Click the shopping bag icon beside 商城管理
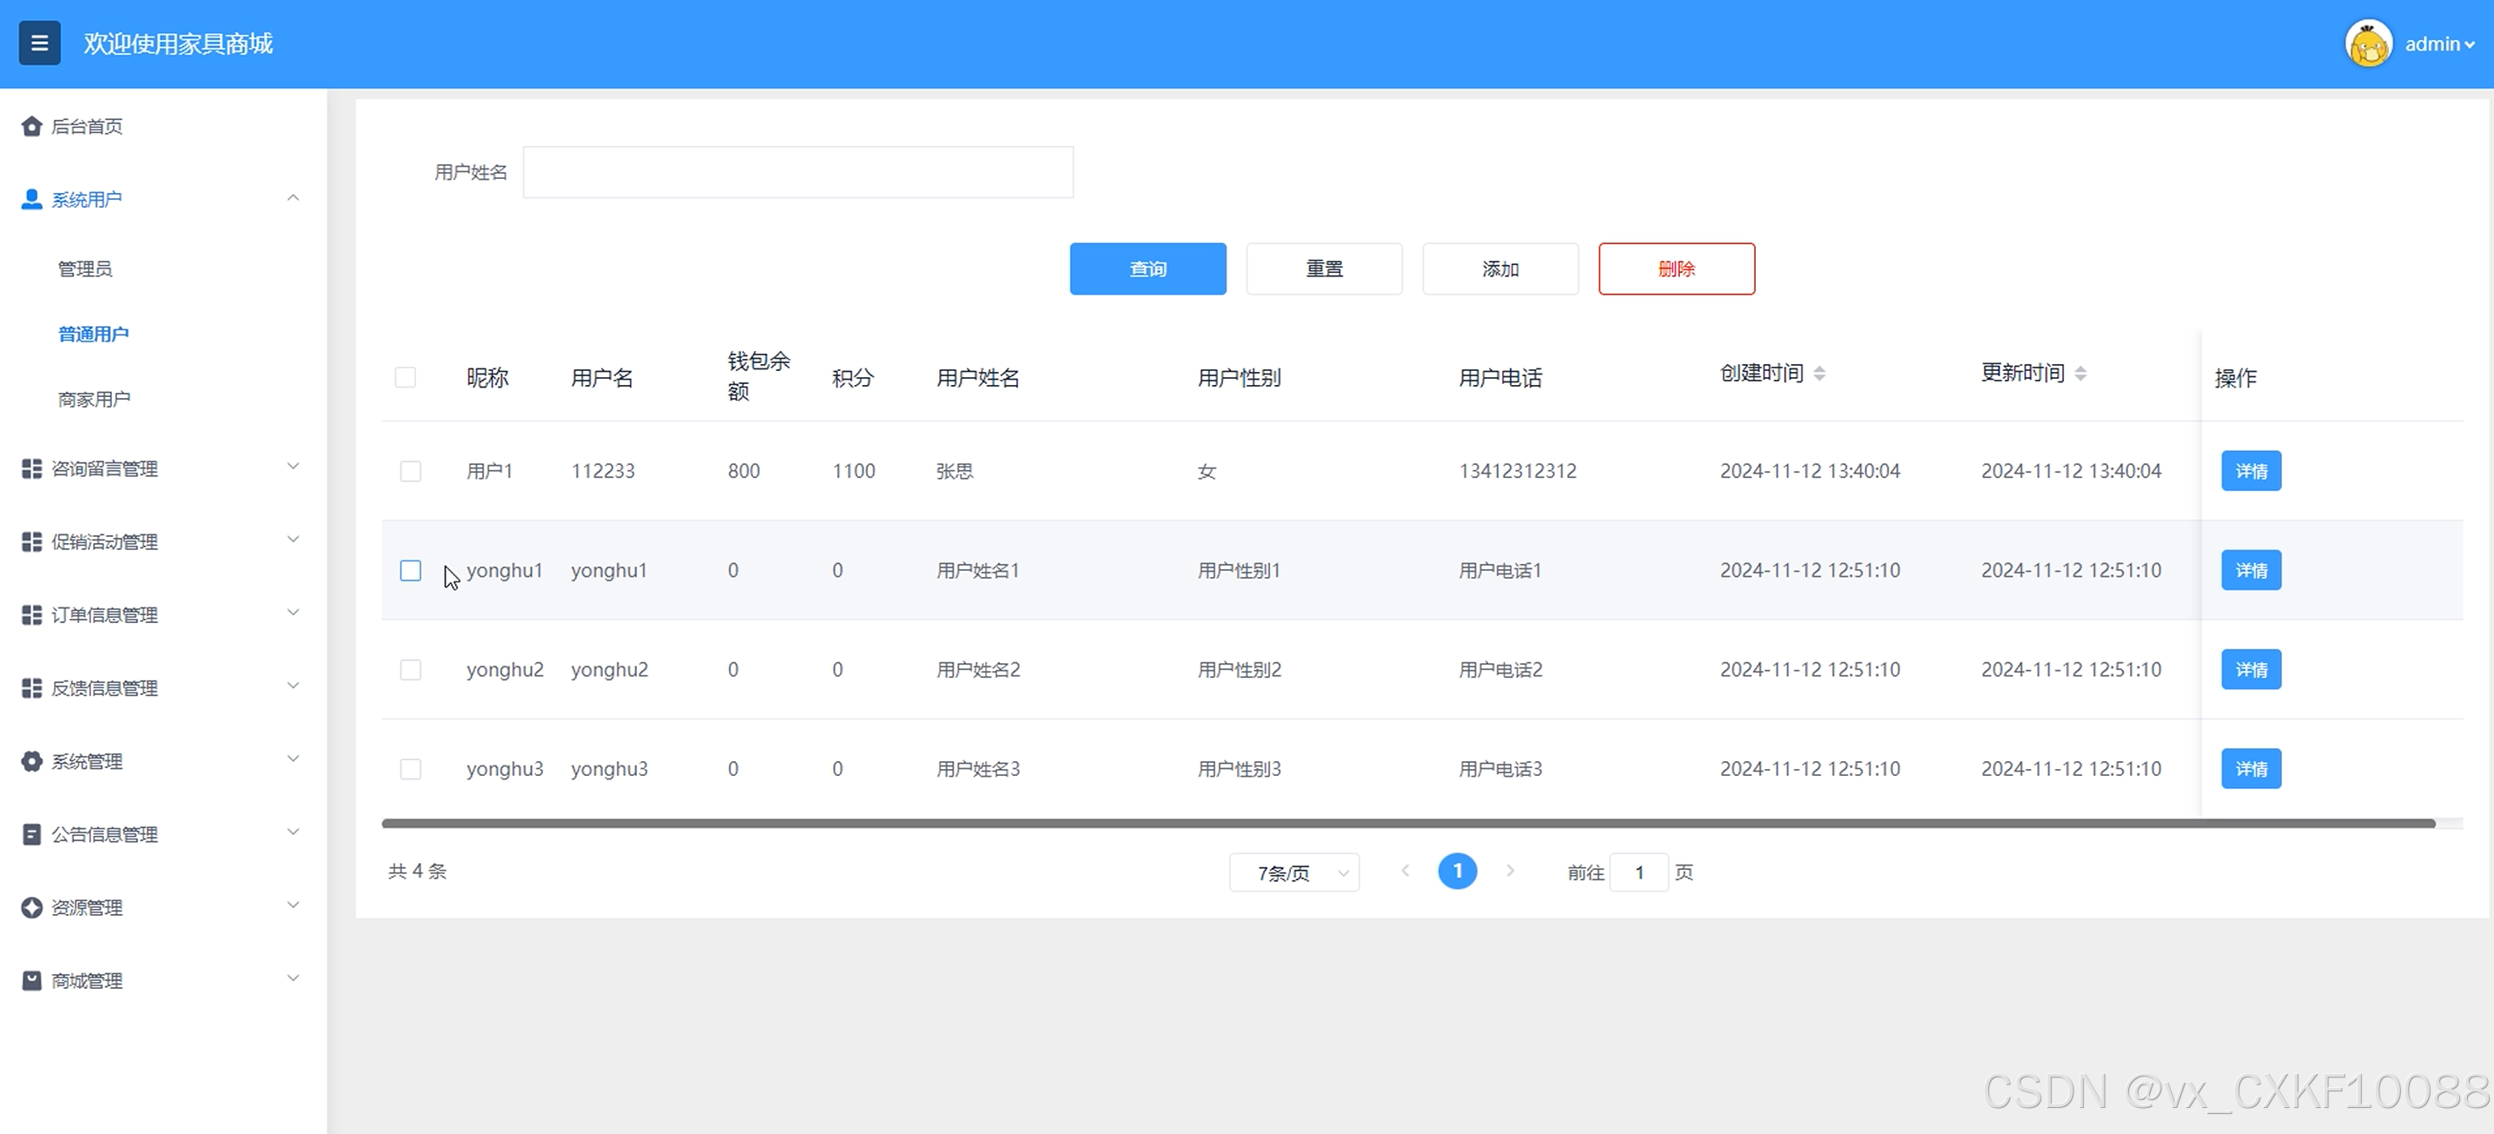2494x1134 pixels. click(x=32, y=981)
